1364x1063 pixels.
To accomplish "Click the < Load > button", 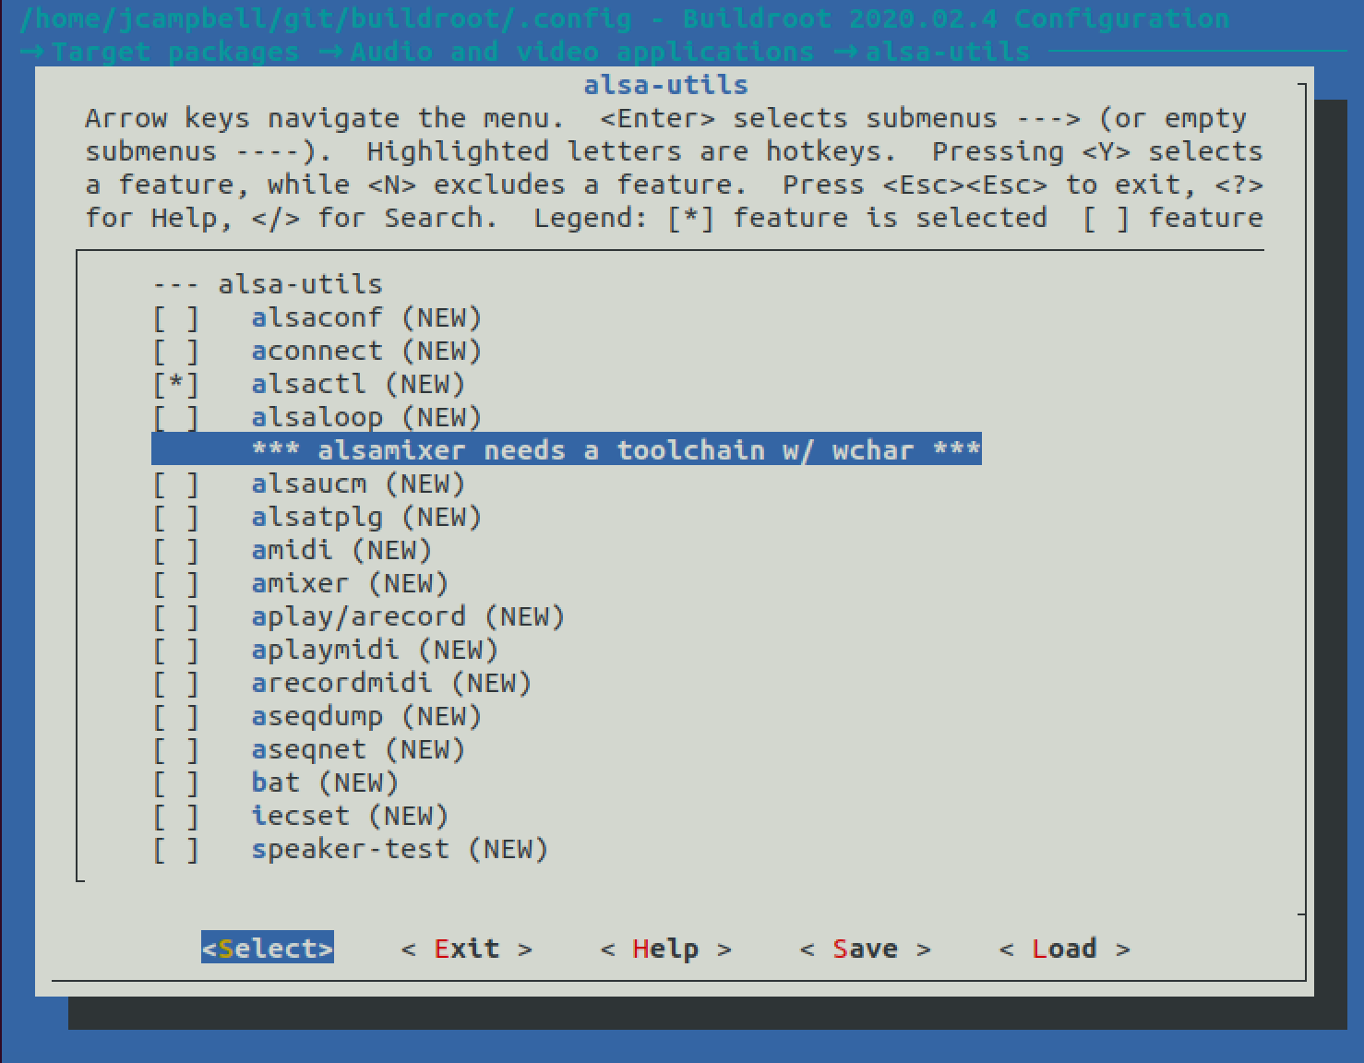I will click(1064, 949).
